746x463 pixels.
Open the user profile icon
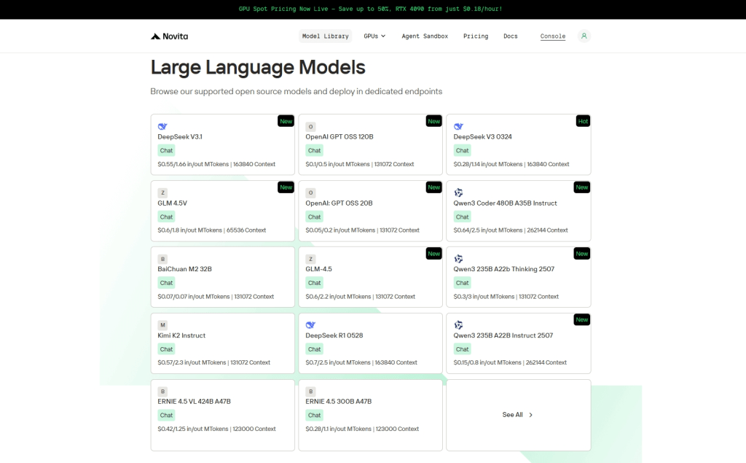coord(584,36)
